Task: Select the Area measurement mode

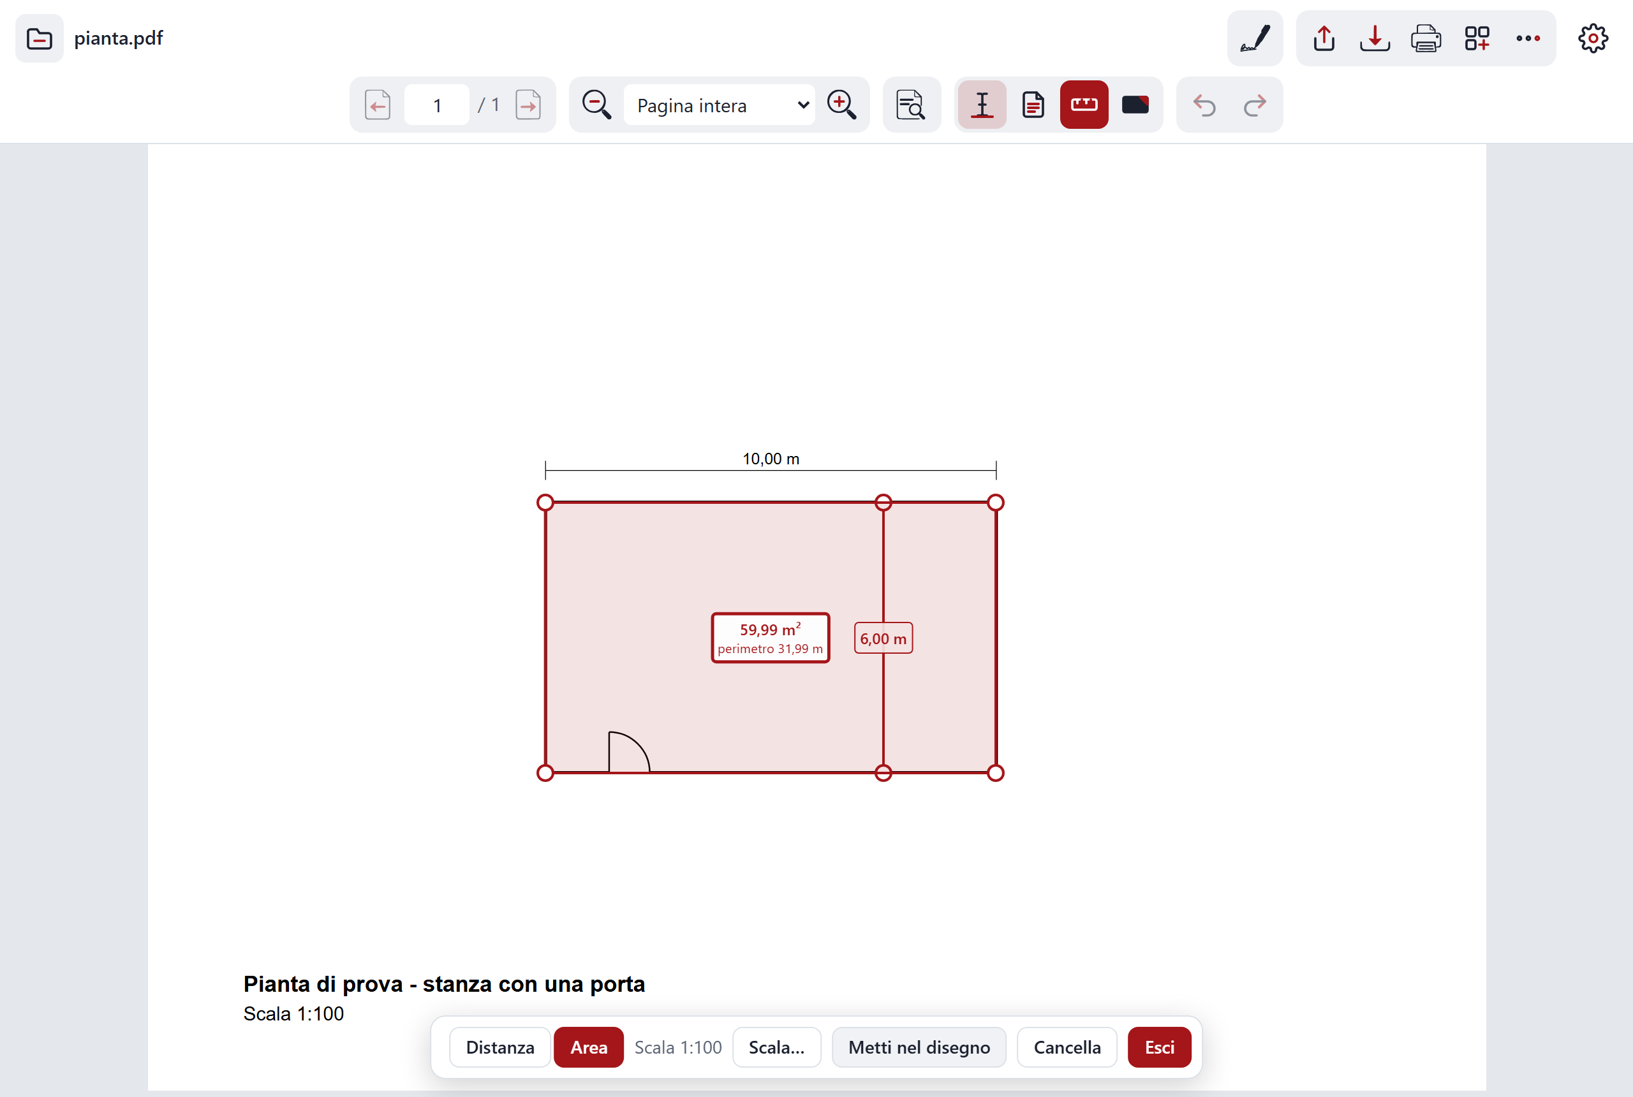Action: (x=588, y=1047)
